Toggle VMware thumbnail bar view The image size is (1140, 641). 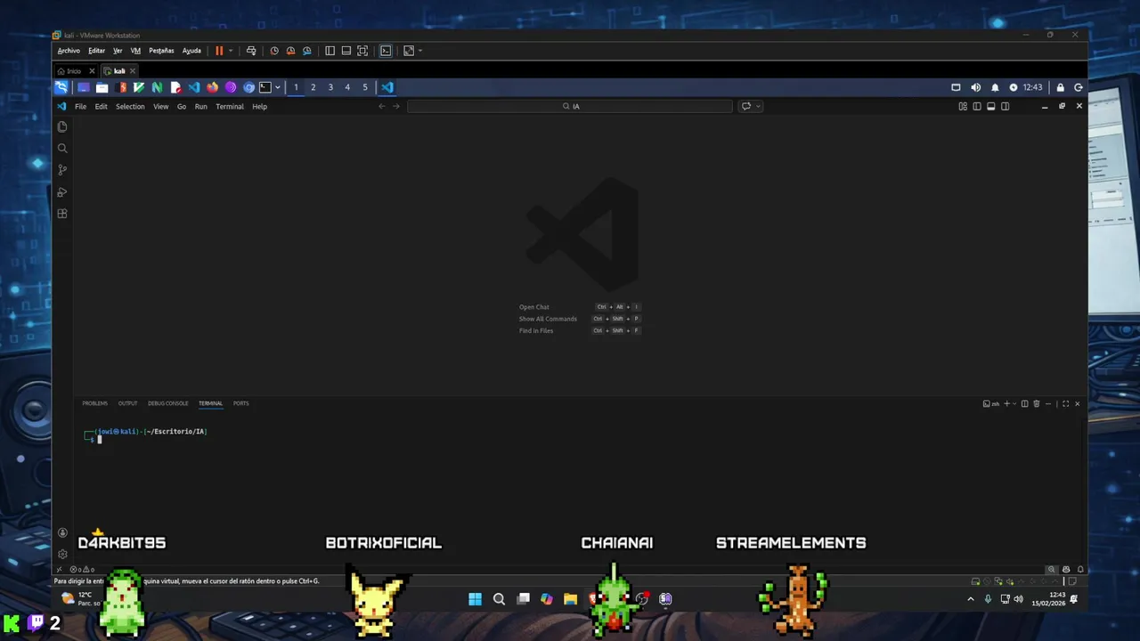tap(346, 51)
